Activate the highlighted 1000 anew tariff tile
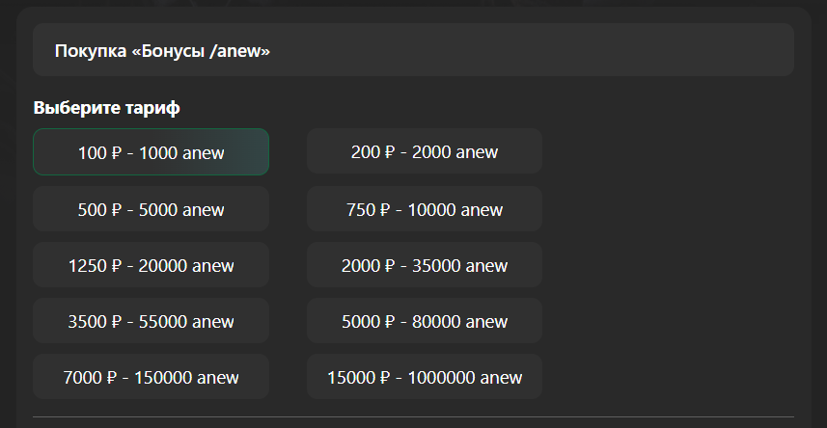 coord(151,151)
